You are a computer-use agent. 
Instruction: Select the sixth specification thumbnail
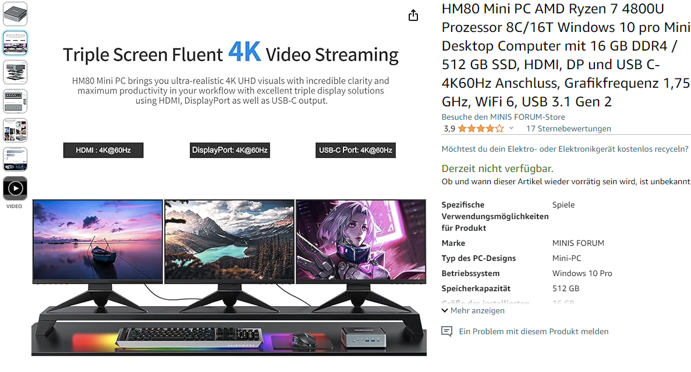15,159
